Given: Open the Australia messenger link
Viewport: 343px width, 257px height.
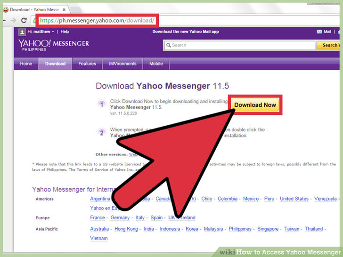Looking at the screenshot, I should 99,229.
